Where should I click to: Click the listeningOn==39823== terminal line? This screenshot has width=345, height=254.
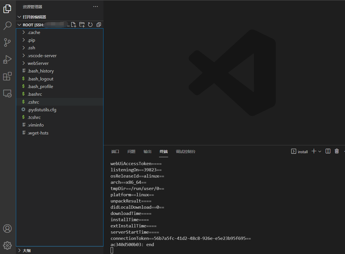(136, 170)
